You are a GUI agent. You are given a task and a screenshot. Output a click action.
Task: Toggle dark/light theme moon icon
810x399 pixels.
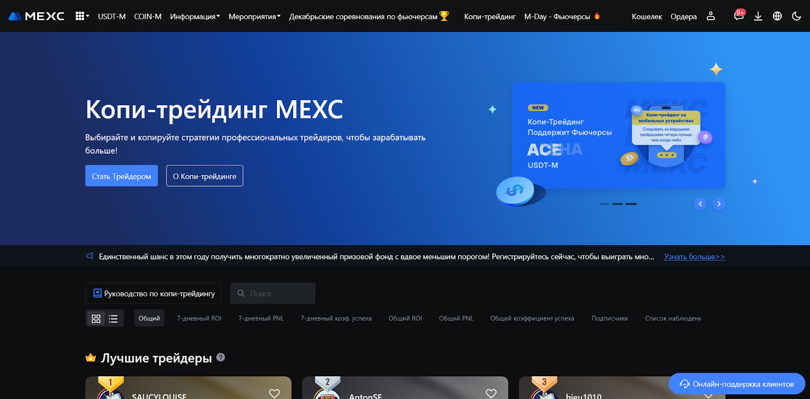(x=796, y=16)
